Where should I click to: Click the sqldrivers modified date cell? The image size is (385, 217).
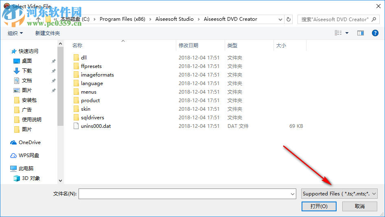tap(199, 118)
